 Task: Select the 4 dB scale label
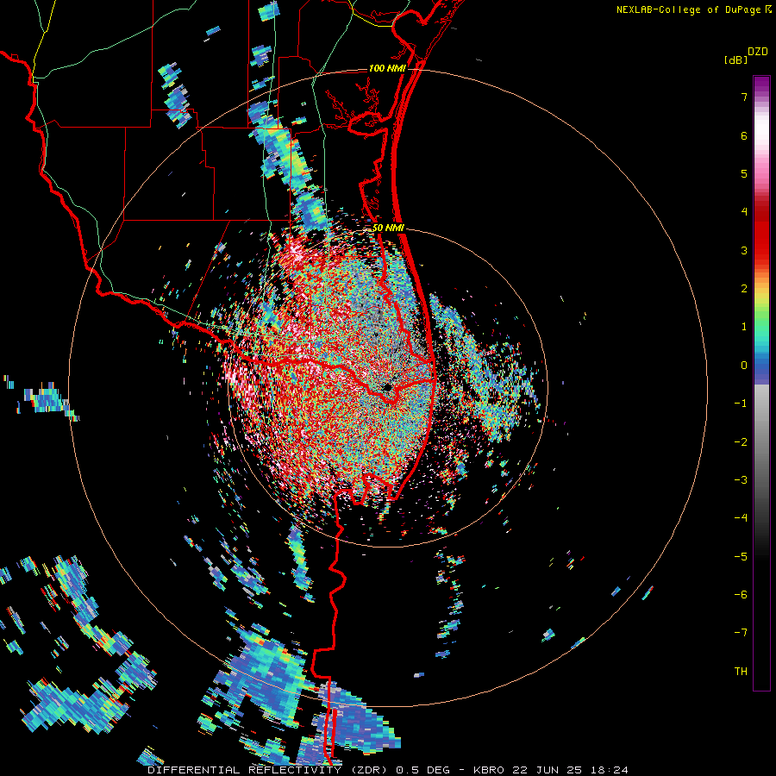(x=744, y=212)
